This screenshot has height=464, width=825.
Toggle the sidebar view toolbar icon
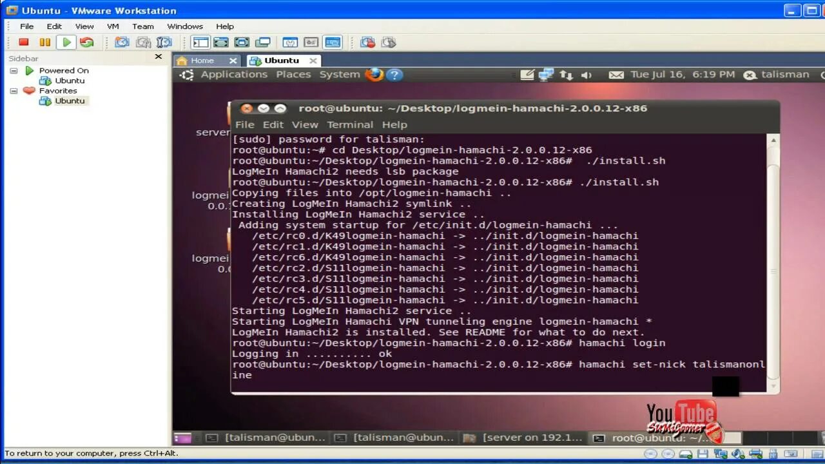tap(200, 43)
